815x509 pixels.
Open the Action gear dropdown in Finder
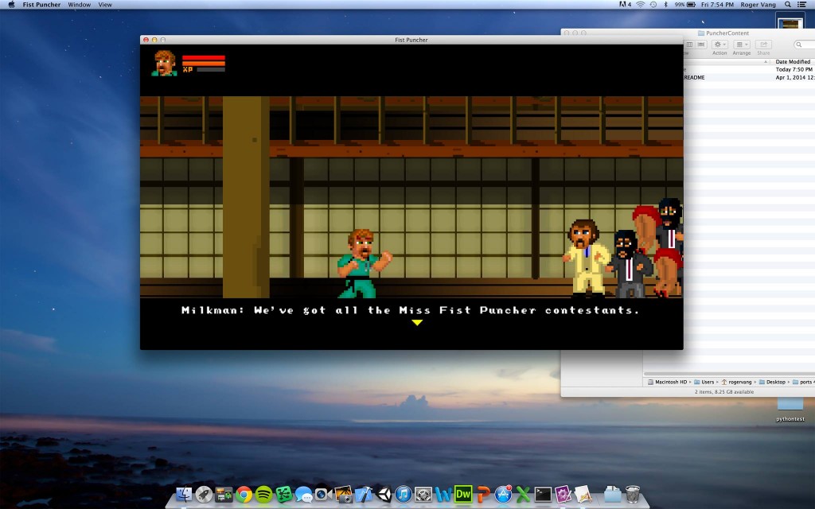(719, 45)
